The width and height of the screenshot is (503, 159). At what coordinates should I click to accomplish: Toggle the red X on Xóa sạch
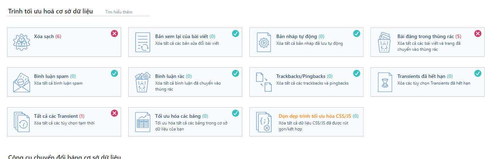tap(114, 33)
